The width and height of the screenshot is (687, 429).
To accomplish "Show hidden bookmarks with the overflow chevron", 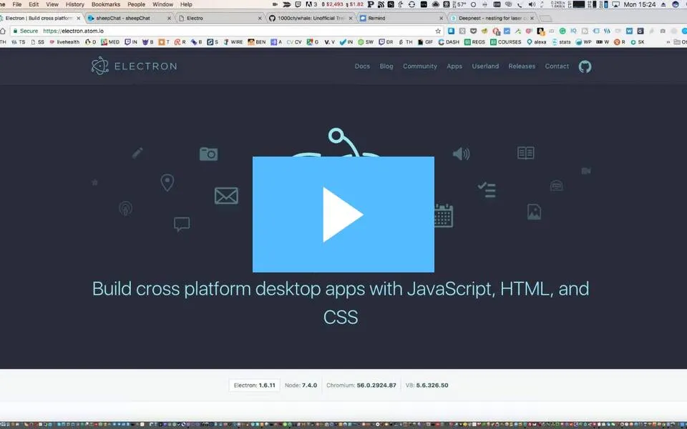I will (668, 42).
